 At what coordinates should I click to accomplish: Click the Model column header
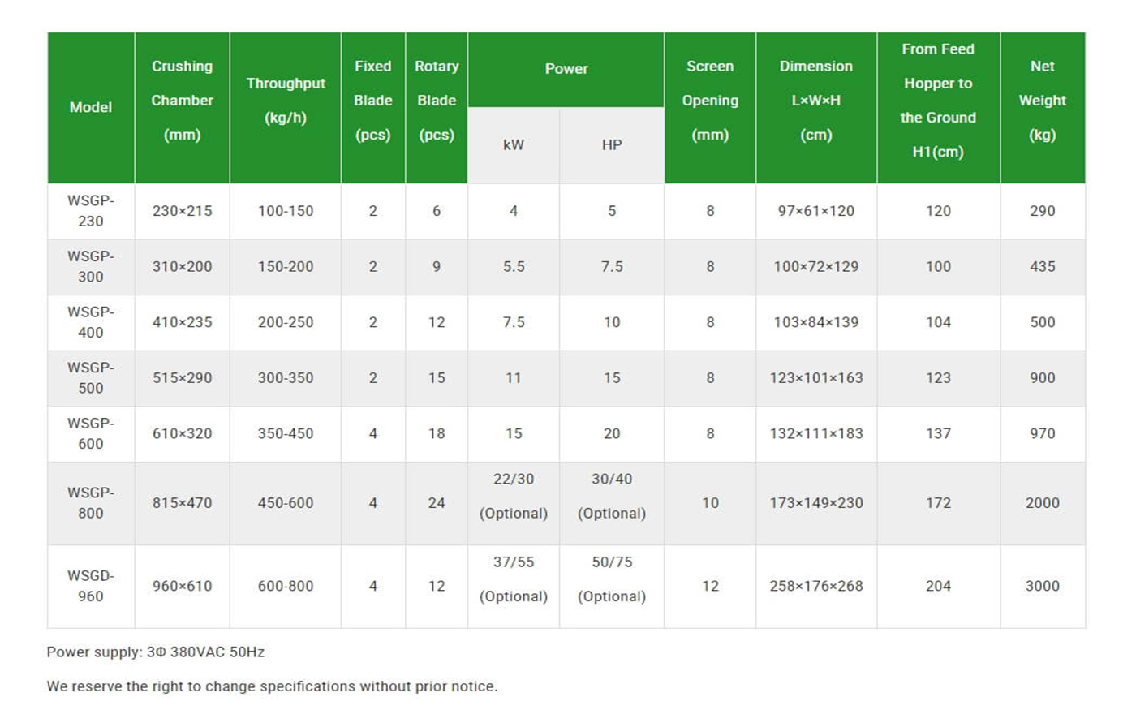91,107
